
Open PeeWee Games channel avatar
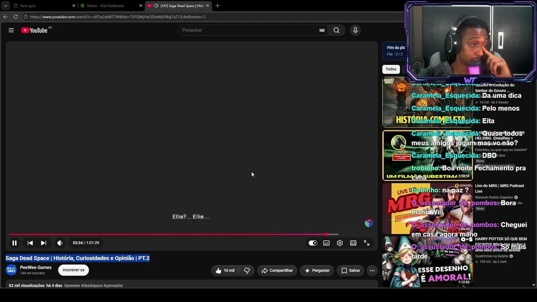click(x=11, y=270)
